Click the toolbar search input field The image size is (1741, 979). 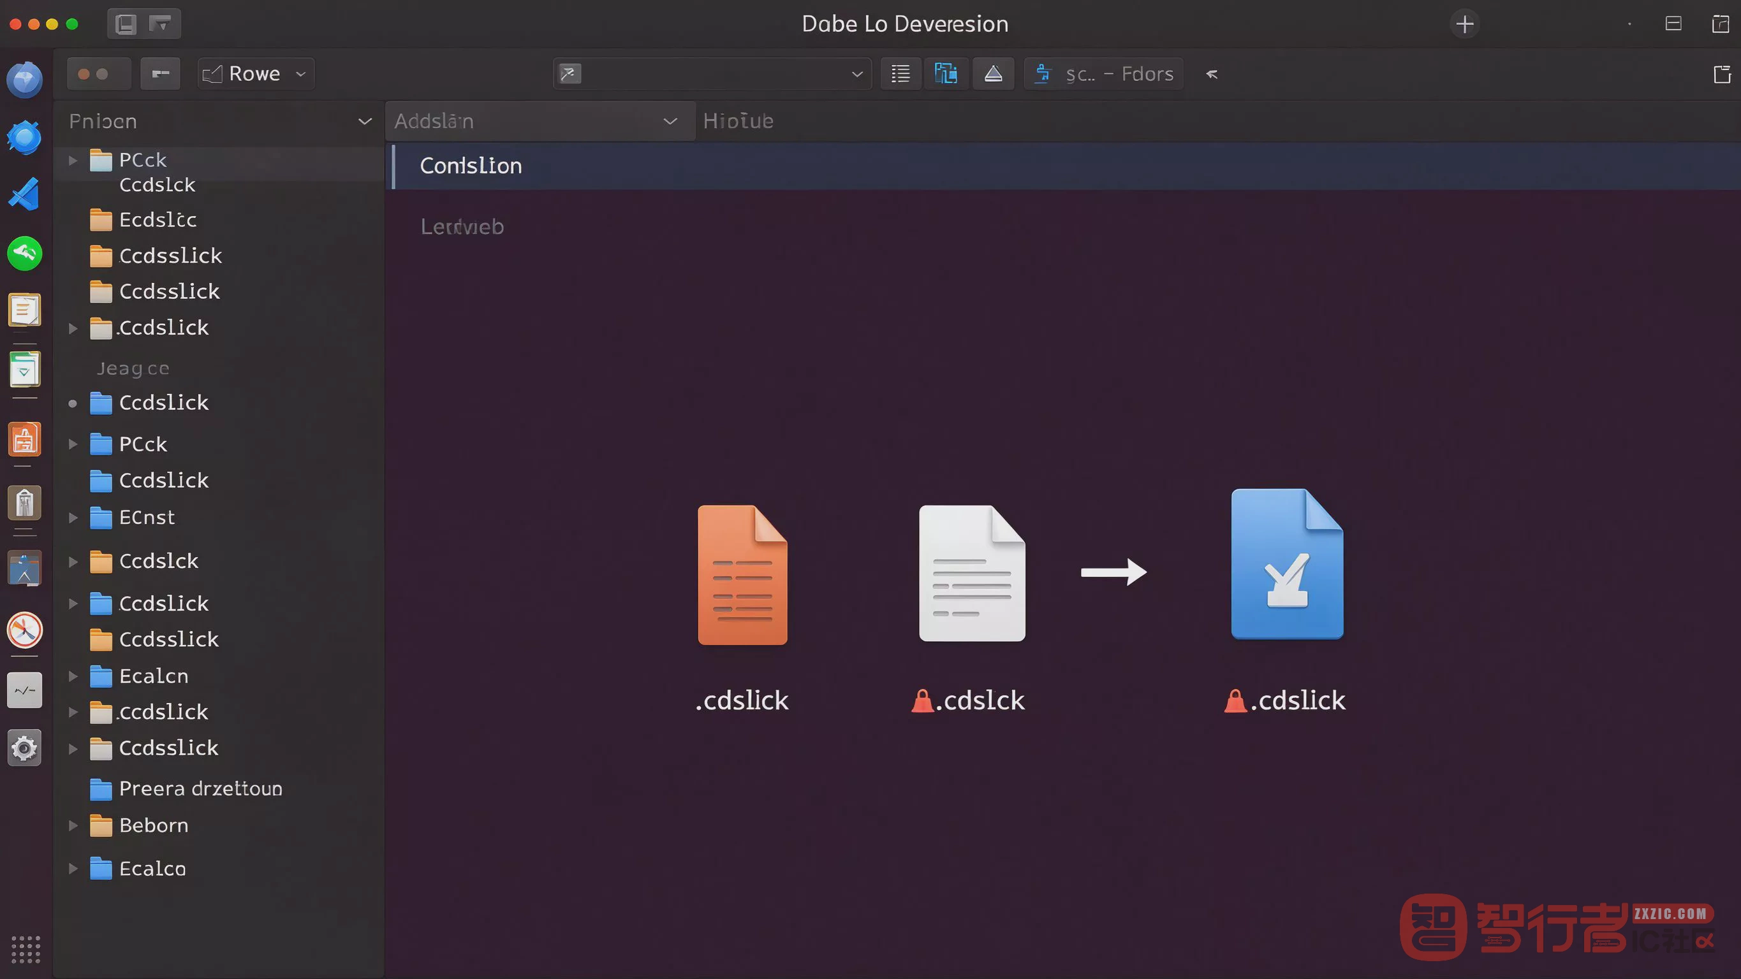(x=712, y=74)
